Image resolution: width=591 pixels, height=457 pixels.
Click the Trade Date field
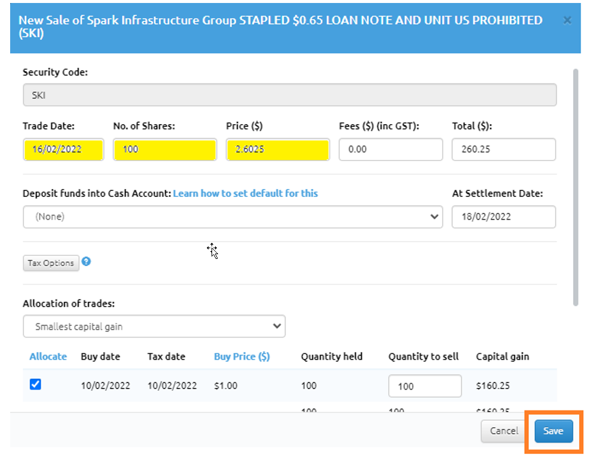click(63, 149)
